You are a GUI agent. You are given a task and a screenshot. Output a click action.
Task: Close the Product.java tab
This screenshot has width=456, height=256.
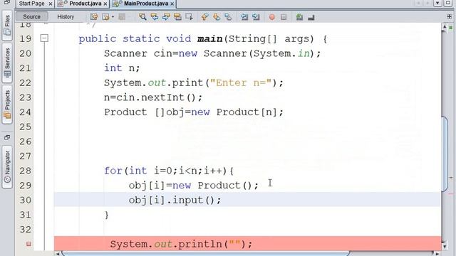(x=105, y=4)
